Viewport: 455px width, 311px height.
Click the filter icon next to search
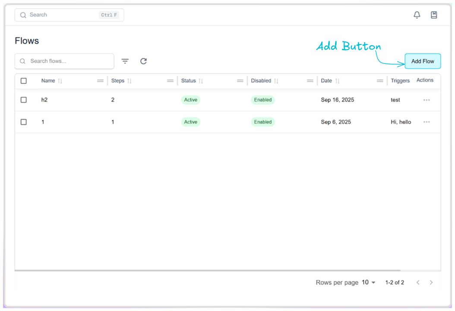tap(125, 61)
